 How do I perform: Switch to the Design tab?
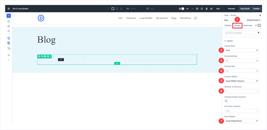237,25
